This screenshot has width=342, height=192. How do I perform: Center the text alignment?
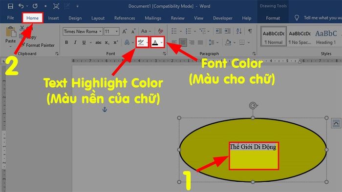point(183,42)
